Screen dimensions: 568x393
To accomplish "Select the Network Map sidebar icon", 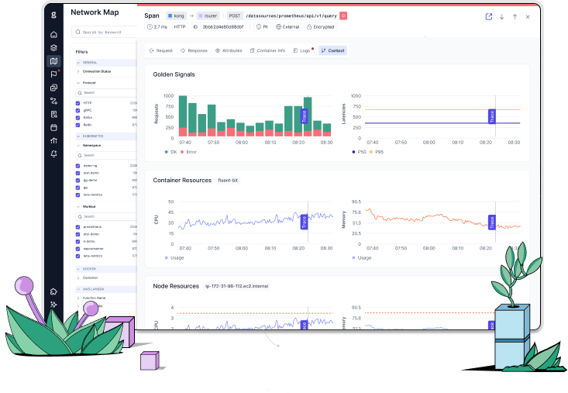I will click(x=53, y=61).
